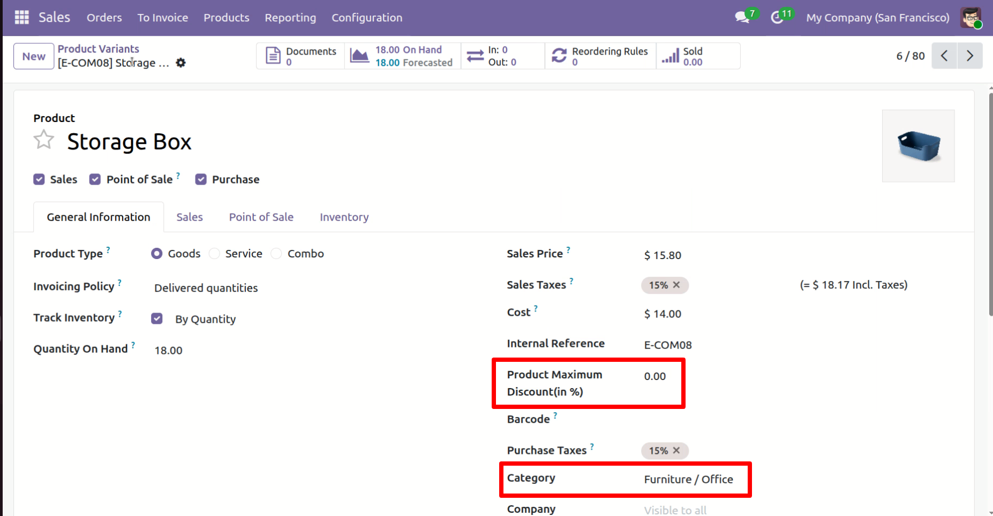The image size is (993, 516).
Task: Open the Configuration menu
Action: (x=367, y=18)
